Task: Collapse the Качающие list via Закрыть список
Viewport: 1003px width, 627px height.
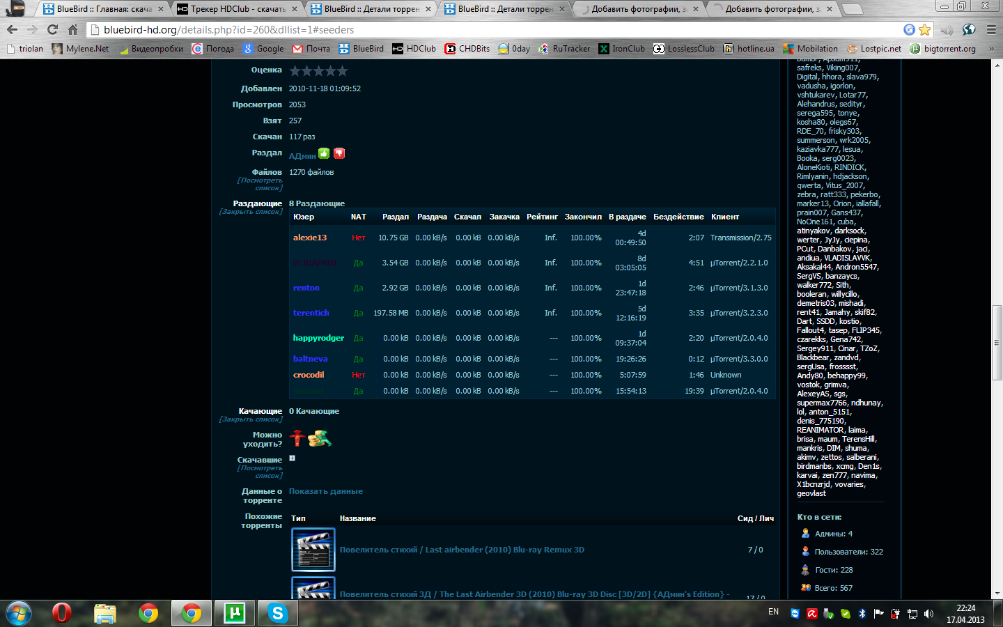Action: tap(251, 419)
